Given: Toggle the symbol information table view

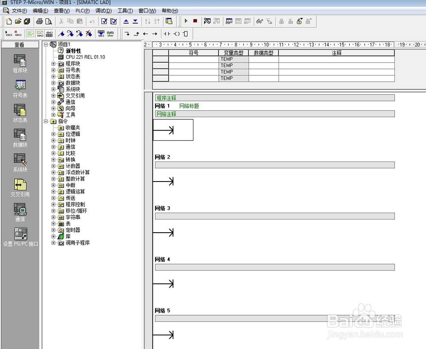Looking at the screenshot, I should point(49,34).
